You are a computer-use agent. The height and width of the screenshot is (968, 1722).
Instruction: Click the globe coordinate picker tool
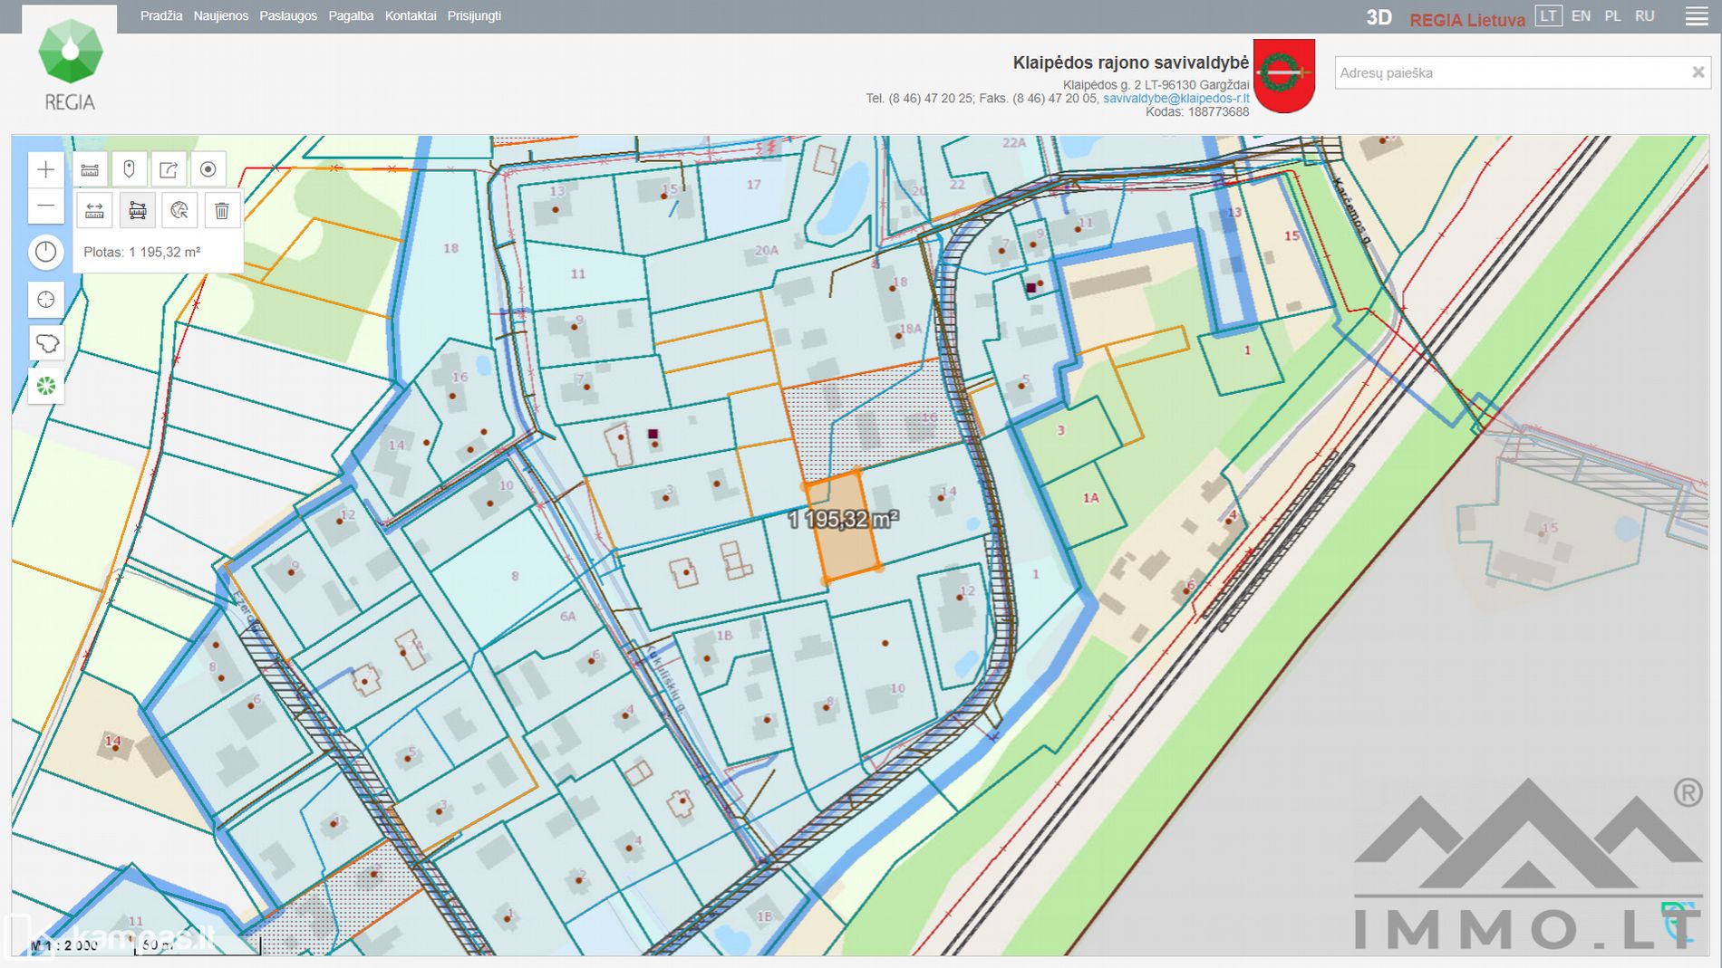[179, 211]
